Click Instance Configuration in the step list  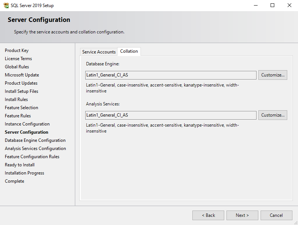coord(27,124)
